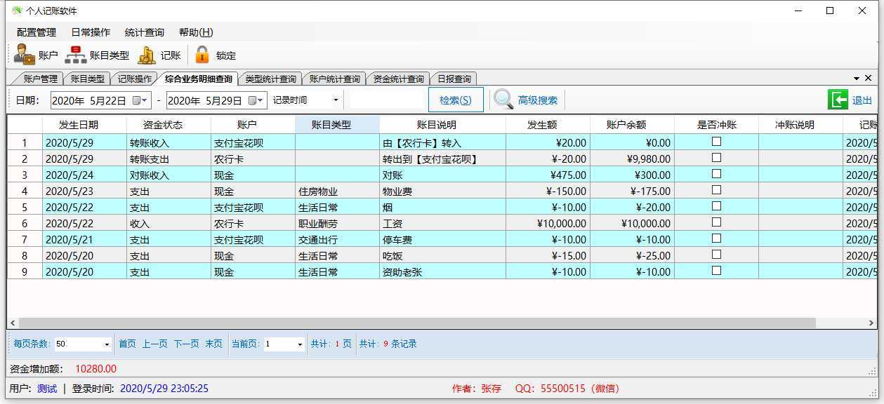Select cell ¥10,000.00 发生额 in row 6
The height and width of the screenshot is (404, 884).
(x=548, y=223)
